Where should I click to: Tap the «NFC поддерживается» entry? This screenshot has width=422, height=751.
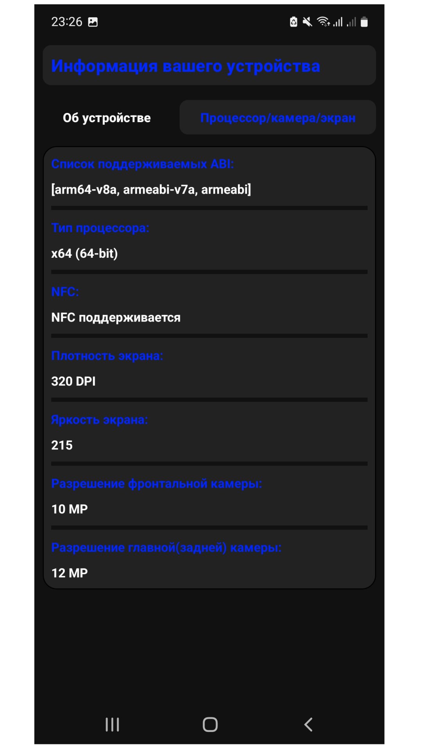tap(116, 317)
